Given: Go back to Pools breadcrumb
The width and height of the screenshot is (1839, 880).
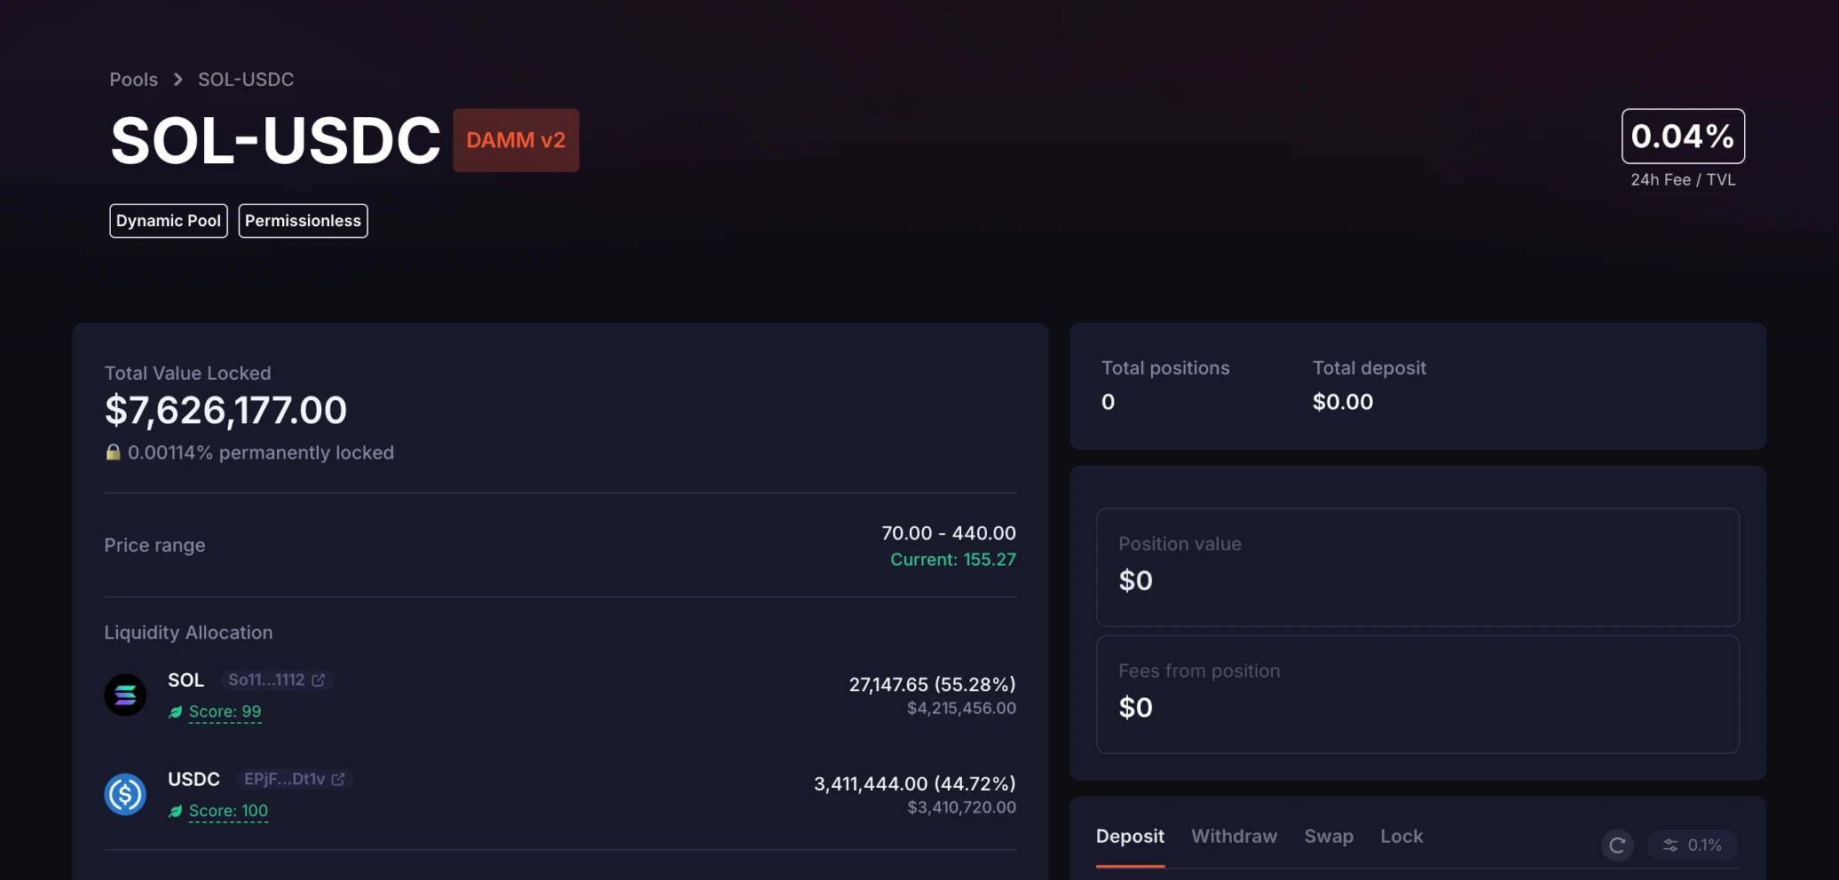Looking at the screenshot, I should 133,79.
